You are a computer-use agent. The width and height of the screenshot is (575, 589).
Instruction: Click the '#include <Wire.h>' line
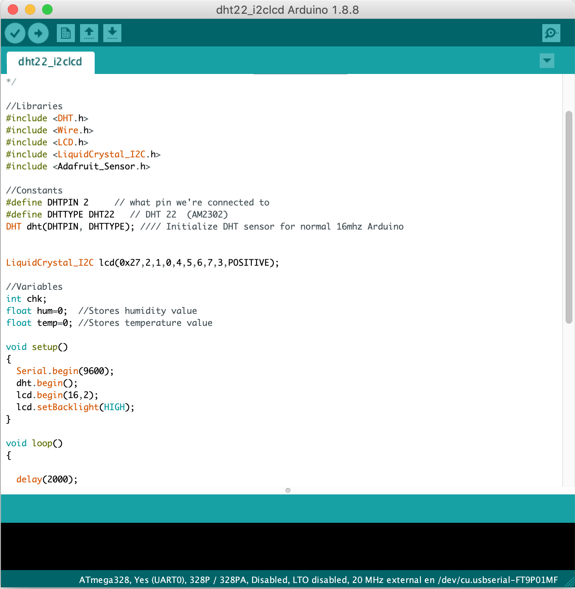[x=50, y=130]
